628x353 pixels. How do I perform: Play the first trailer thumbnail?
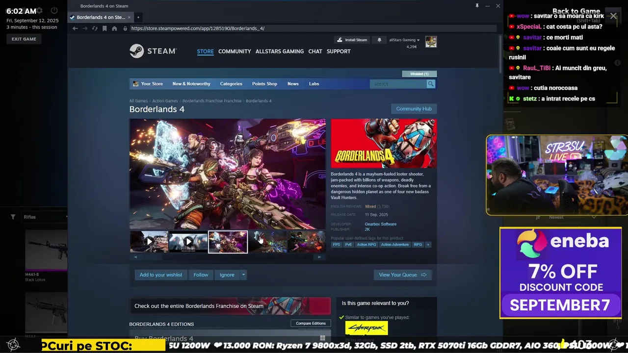(x=149, y=242)
